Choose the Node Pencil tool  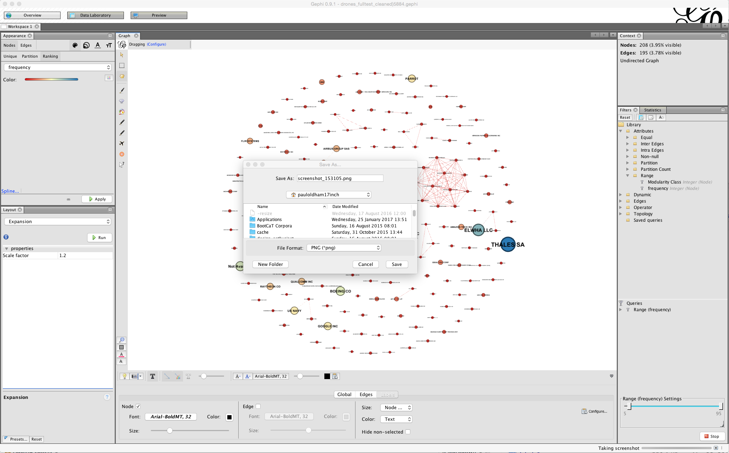coord(122,122)
